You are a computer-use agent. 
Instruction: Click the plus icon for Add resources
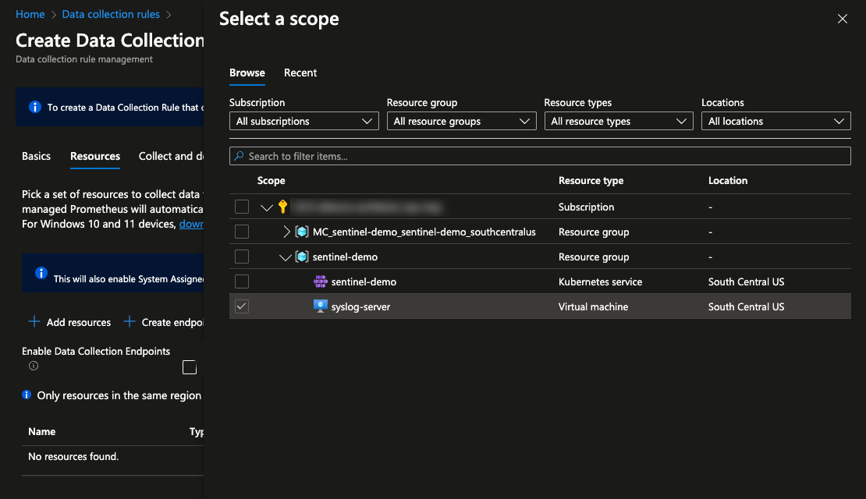34,321
